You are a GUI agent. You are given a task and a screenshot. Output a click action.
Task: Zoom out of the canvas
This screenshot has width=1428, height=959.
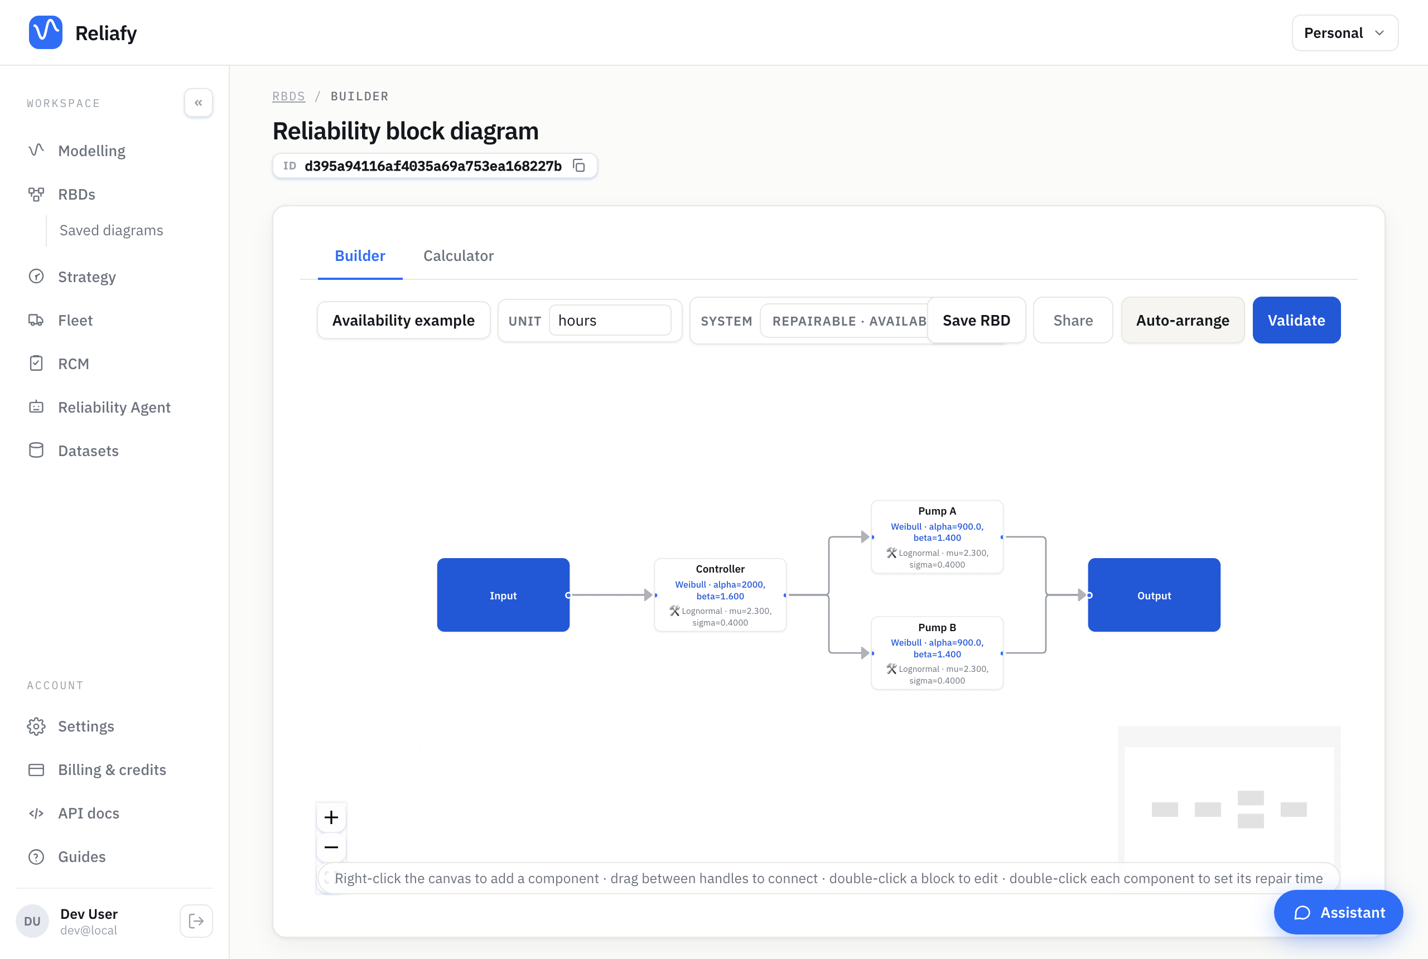(331, 847)
